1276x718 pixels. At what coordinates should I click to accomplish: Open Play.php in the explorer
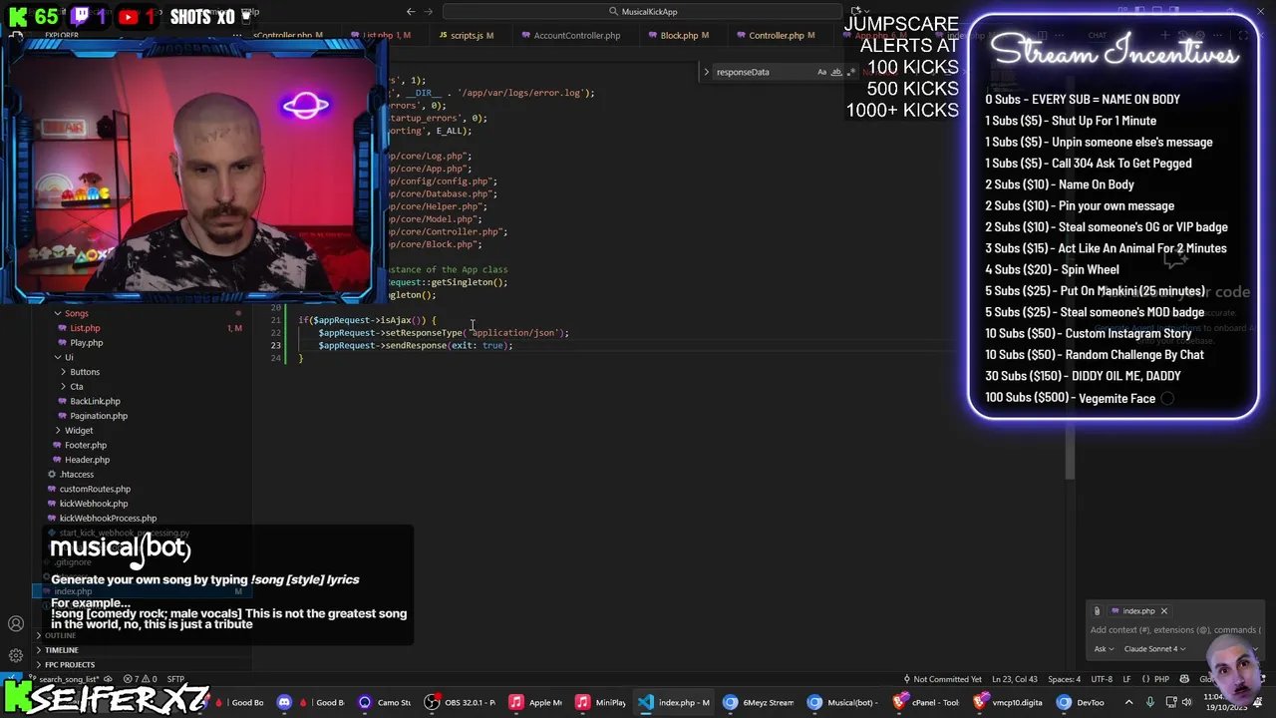click(86, 343)
